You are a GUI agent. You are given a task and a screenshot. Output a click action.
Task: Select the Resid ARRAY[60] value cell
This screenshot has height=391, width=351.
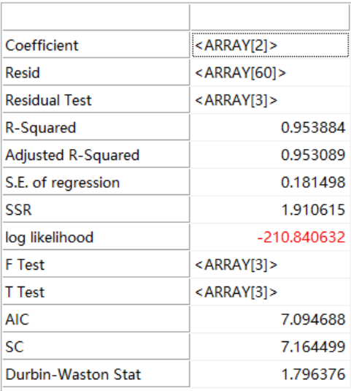270,72
